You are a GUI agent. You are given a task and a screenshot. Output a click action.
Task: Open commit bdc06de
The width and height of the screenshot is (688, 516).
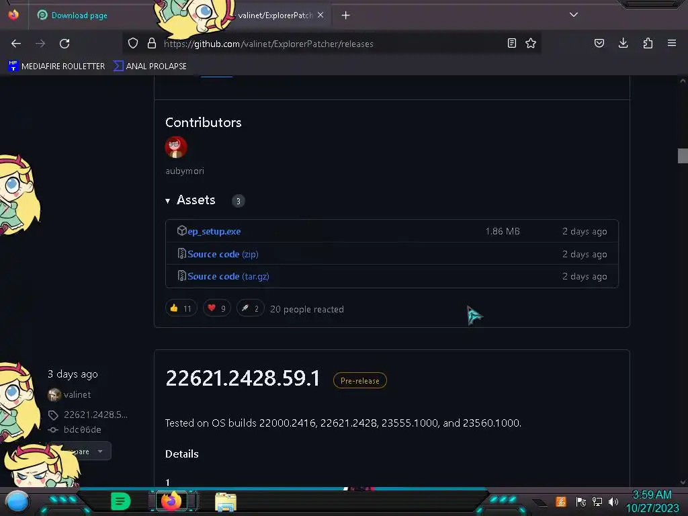tap(83, 429)
